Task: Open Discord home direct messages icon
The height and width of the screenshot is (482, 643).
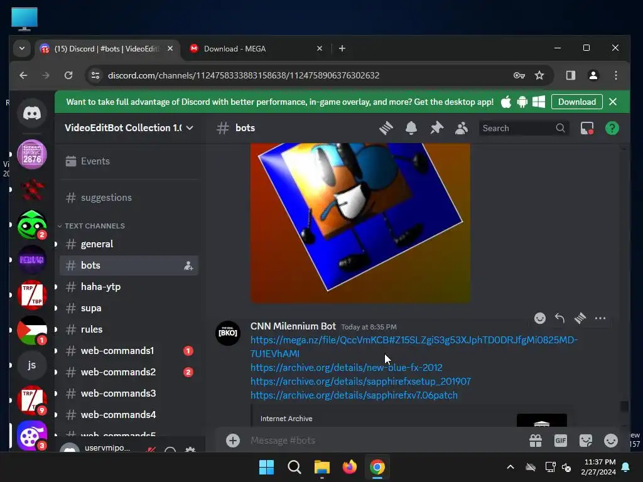Action: (31, 113)
